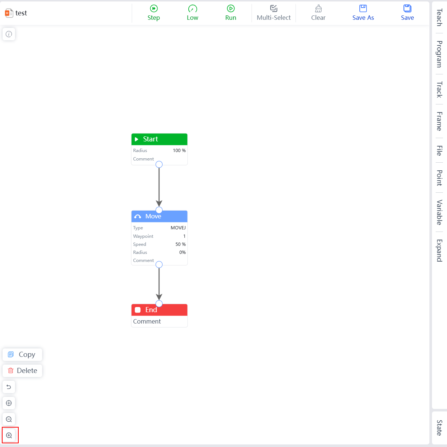Image resolution: width=447 pixels, height=447 pixels.
Task: Zoom out of the flowchart canvas
Action: coord(9,419)
